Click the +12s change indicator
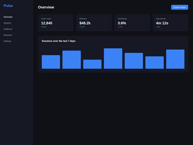 pyautogui.click(x=158, y=27)
